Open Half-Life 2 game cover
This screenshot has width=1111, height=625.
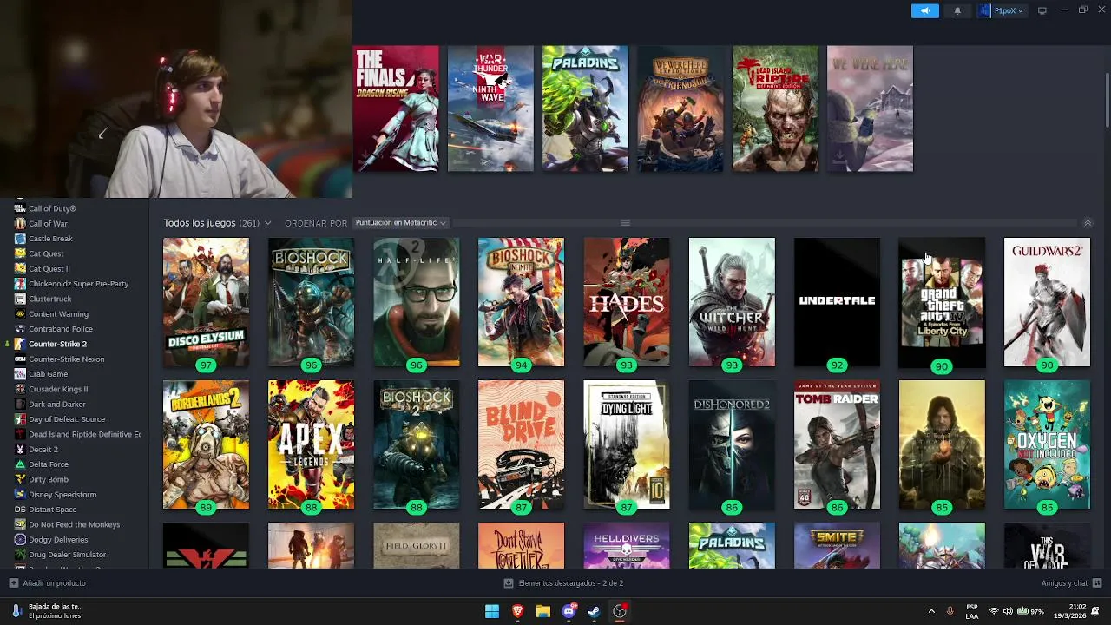[417, 302]
